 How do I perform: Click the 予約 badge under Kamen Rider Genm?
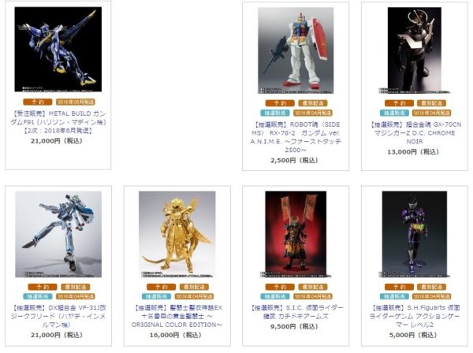tap(399, 287)
